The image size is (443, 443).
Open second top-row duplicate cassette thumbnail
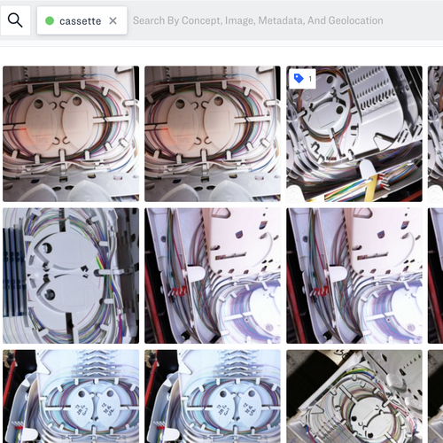213,134
